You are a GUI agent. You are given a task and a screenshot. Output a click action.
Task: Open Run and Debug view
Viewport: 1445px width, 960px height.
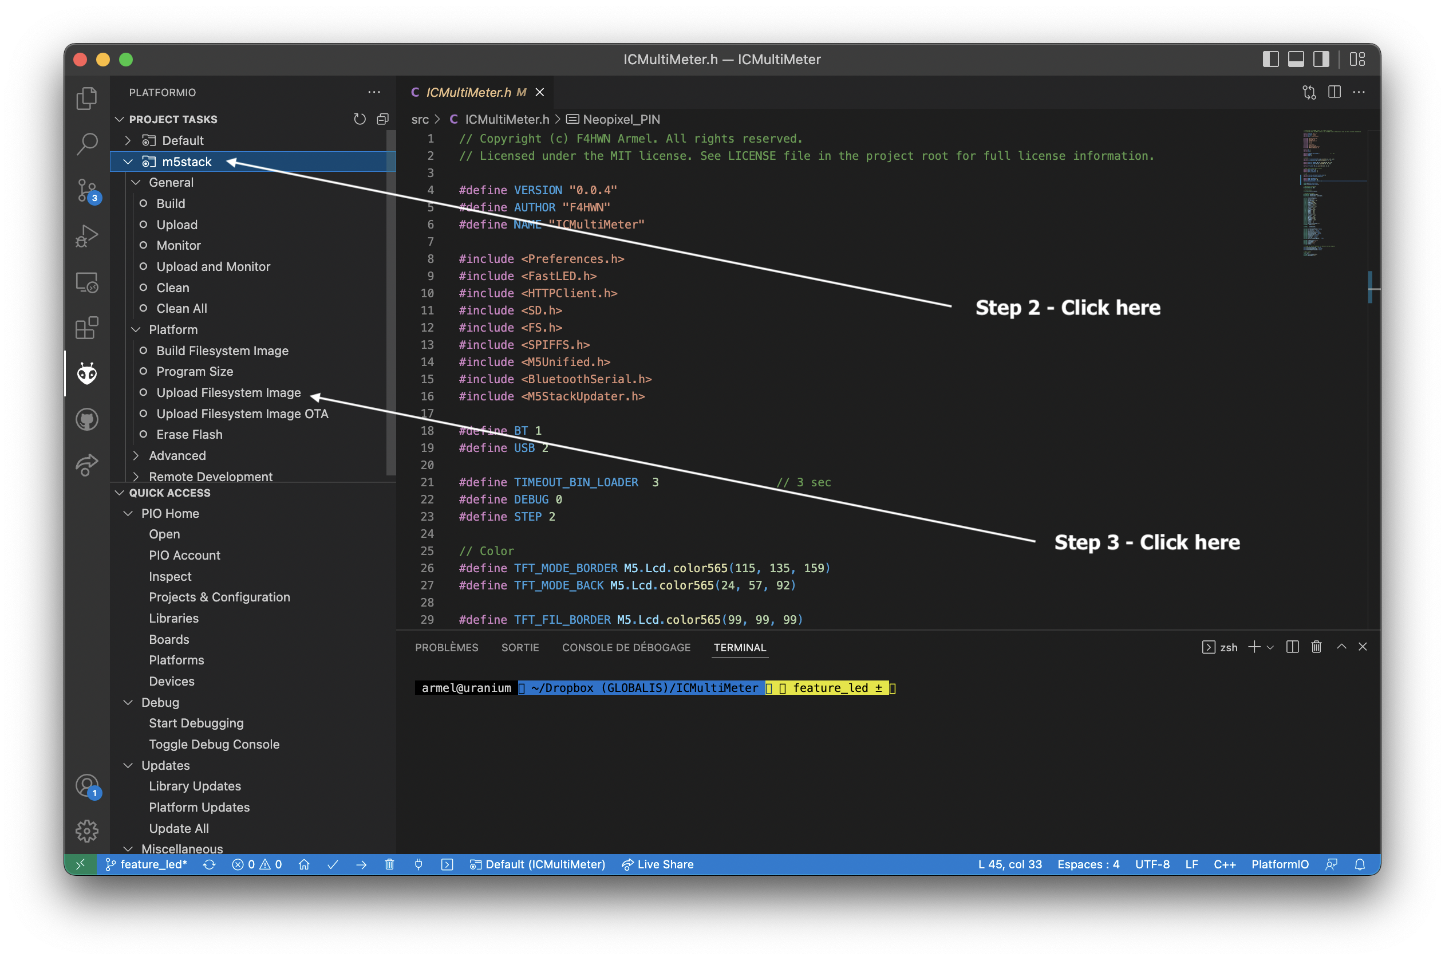click(86, 236)
